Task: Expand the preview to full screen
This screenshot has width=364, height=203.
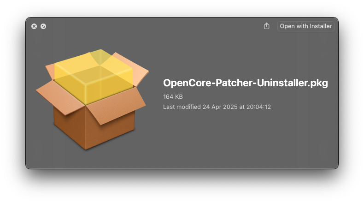Action: point(43,26)
